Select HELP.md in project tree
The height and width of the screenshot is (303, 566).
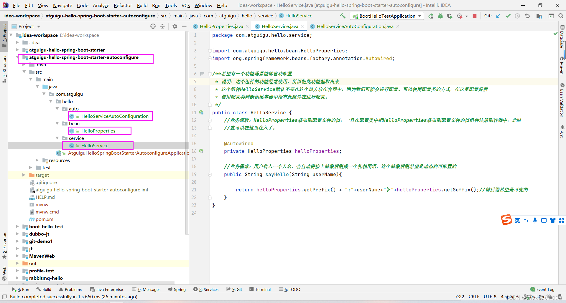click(45, 197)
